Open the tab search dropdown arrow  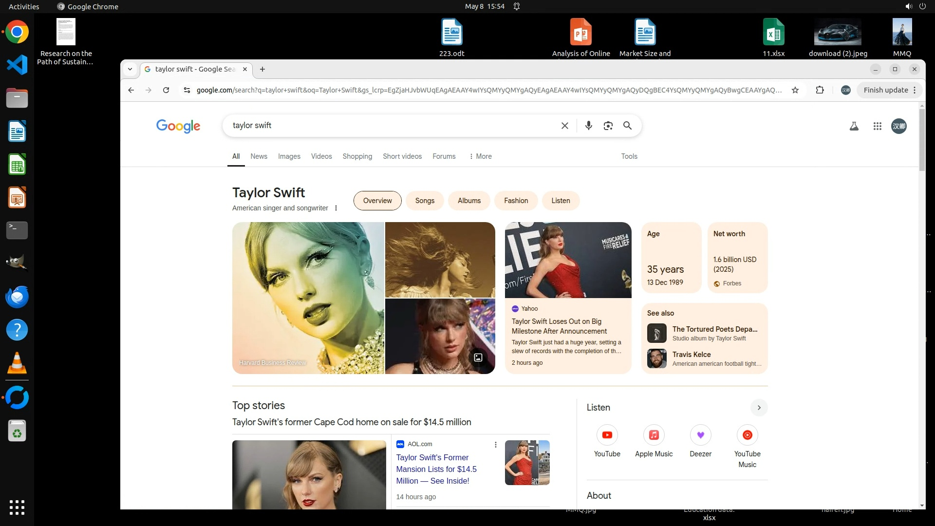click(x=130, y=69)
